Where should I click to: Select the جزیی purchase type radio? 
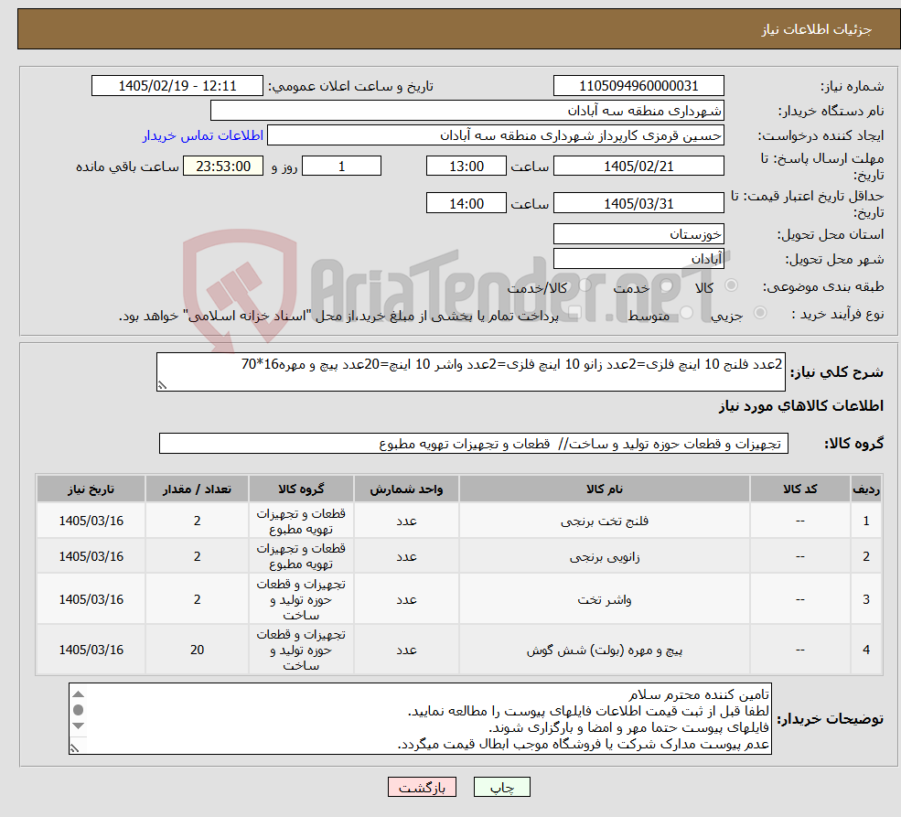click(x=760, y=313)
